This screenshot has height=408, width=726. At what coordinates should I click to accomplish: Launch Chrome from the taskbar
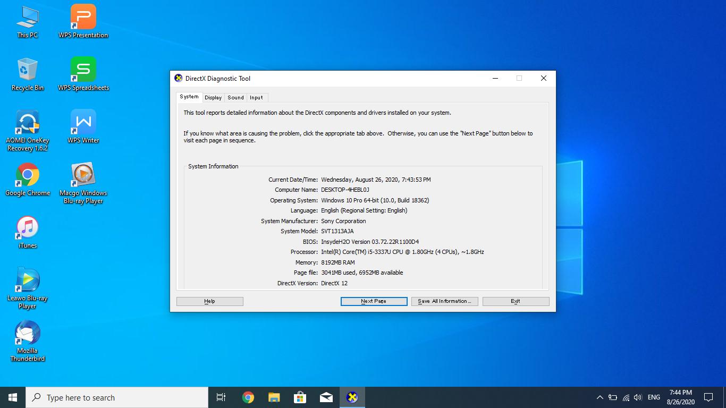(248, 397)
